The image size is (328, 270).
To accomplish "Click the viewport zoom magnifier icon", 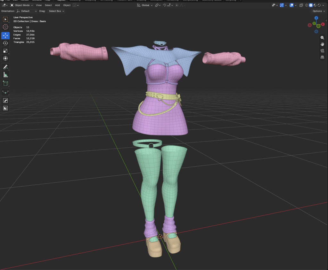I will click(x=322, y=38).
